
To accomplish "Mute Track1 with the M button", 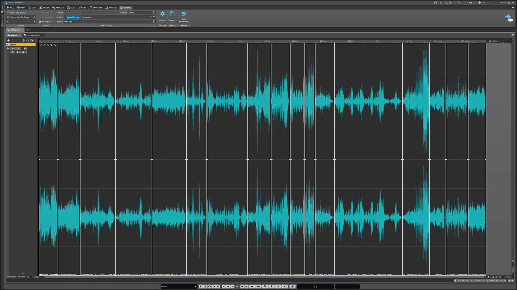I will pos(13,48).
